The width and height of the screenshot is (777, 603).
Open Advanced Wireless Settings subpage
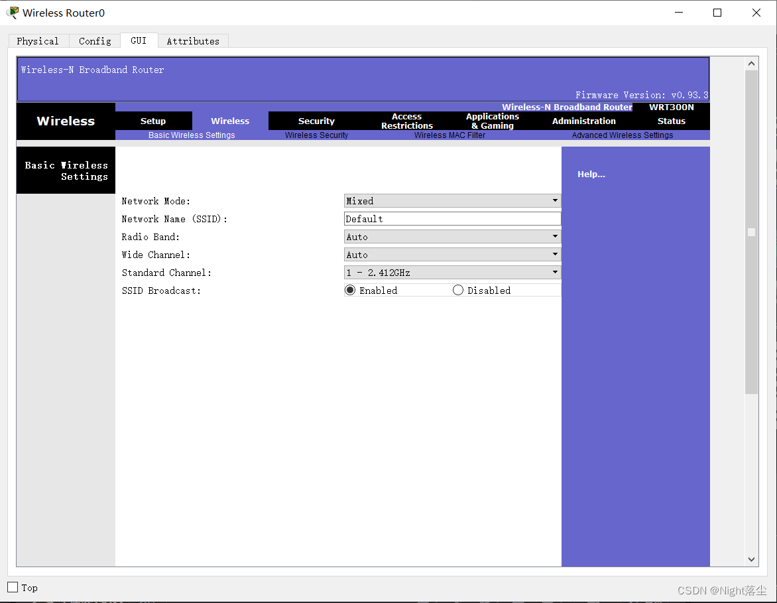coord(623,135)
